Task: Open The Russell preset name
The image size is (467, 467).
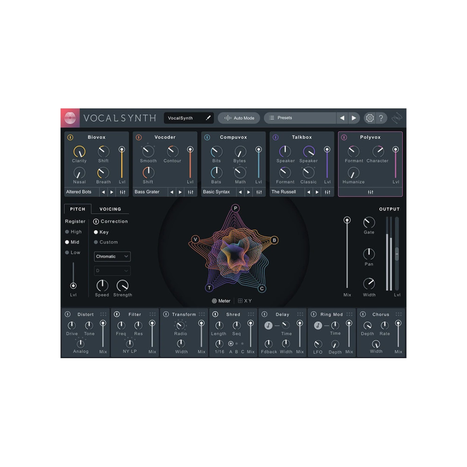Action: pyautogui.click(x=284, y=192)
